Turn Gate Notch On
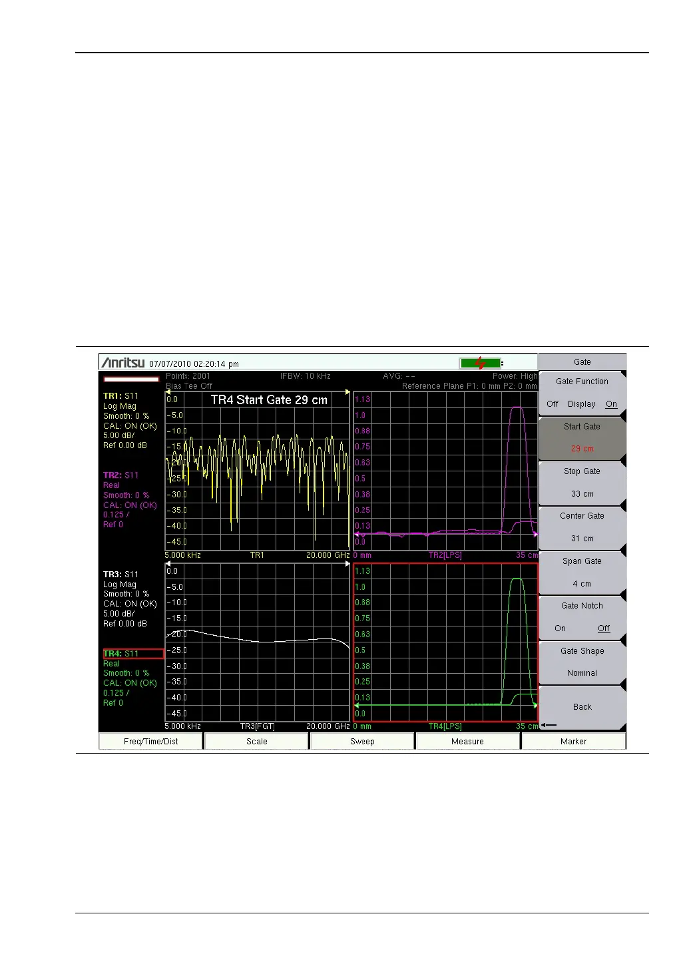 (x=560, y=628)
